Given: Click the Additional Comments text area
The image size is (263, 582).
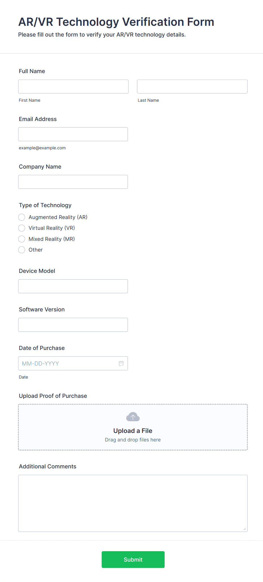Looking at the screenshot, I should tap(133, 503).
